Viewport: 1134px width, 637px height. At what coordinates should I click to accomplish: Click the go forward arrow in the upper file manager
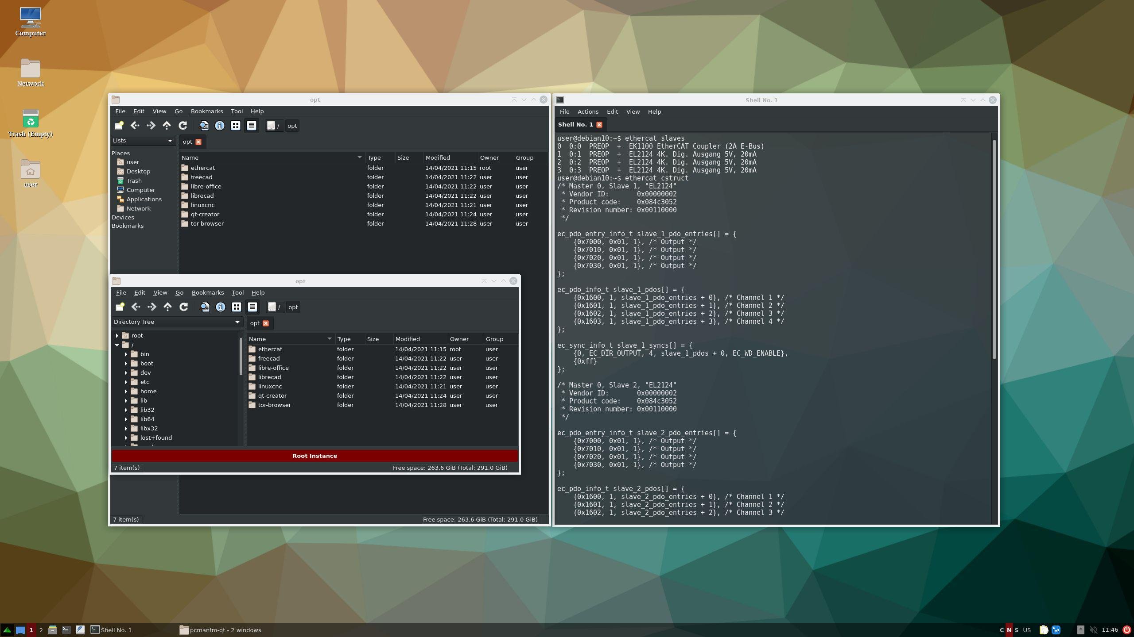[151, 126]
